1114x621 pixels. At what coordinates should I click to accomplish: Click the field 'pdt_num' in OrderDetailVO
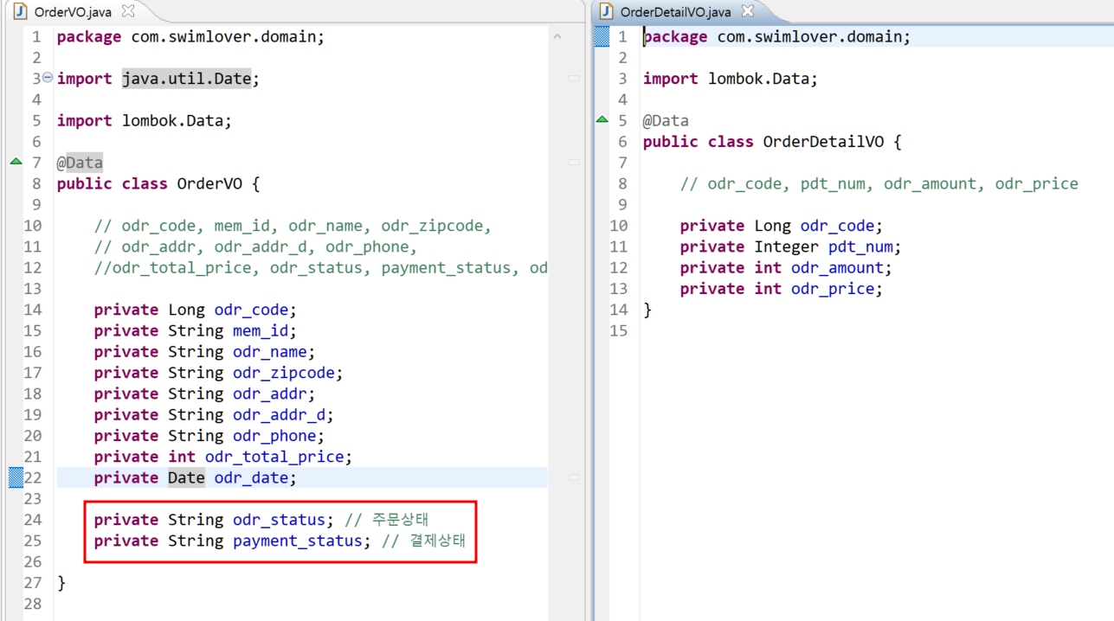(x=860, y=246)
